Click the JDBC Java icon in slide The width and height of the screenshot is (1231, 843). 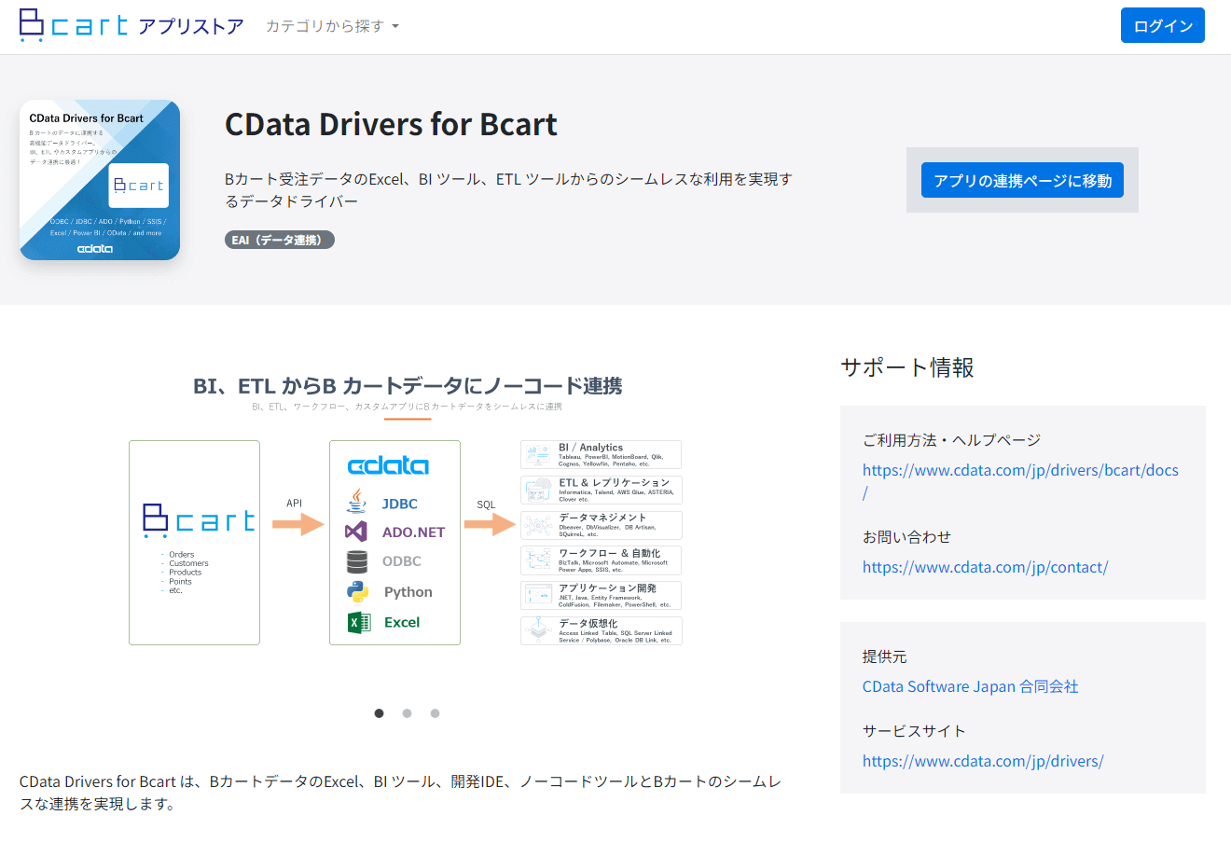[356, 502]
